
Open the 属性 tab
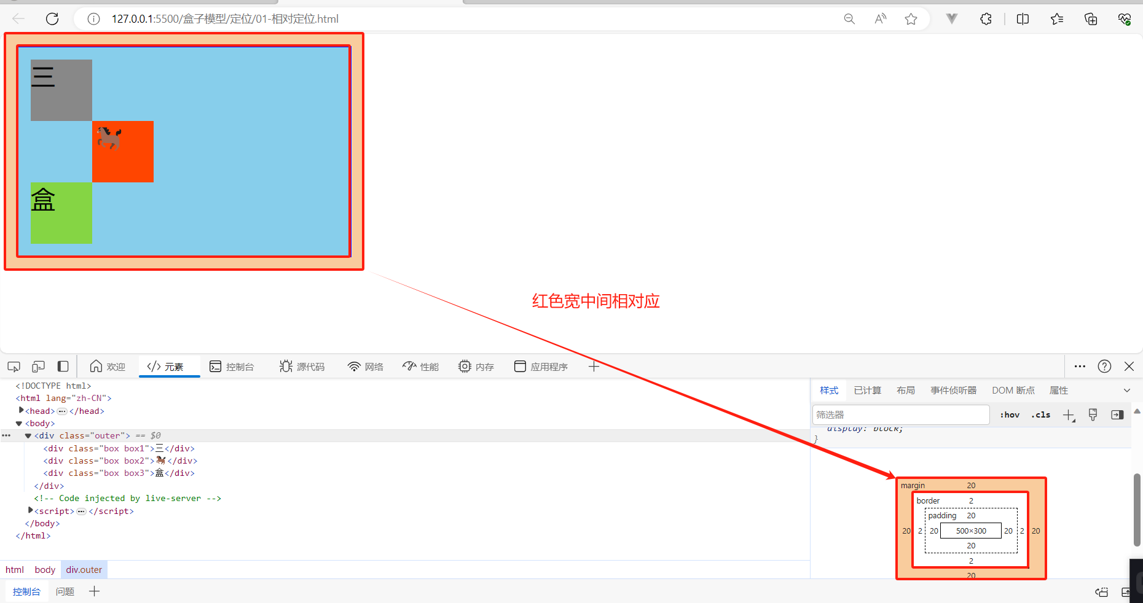(x=1059, y=391)
